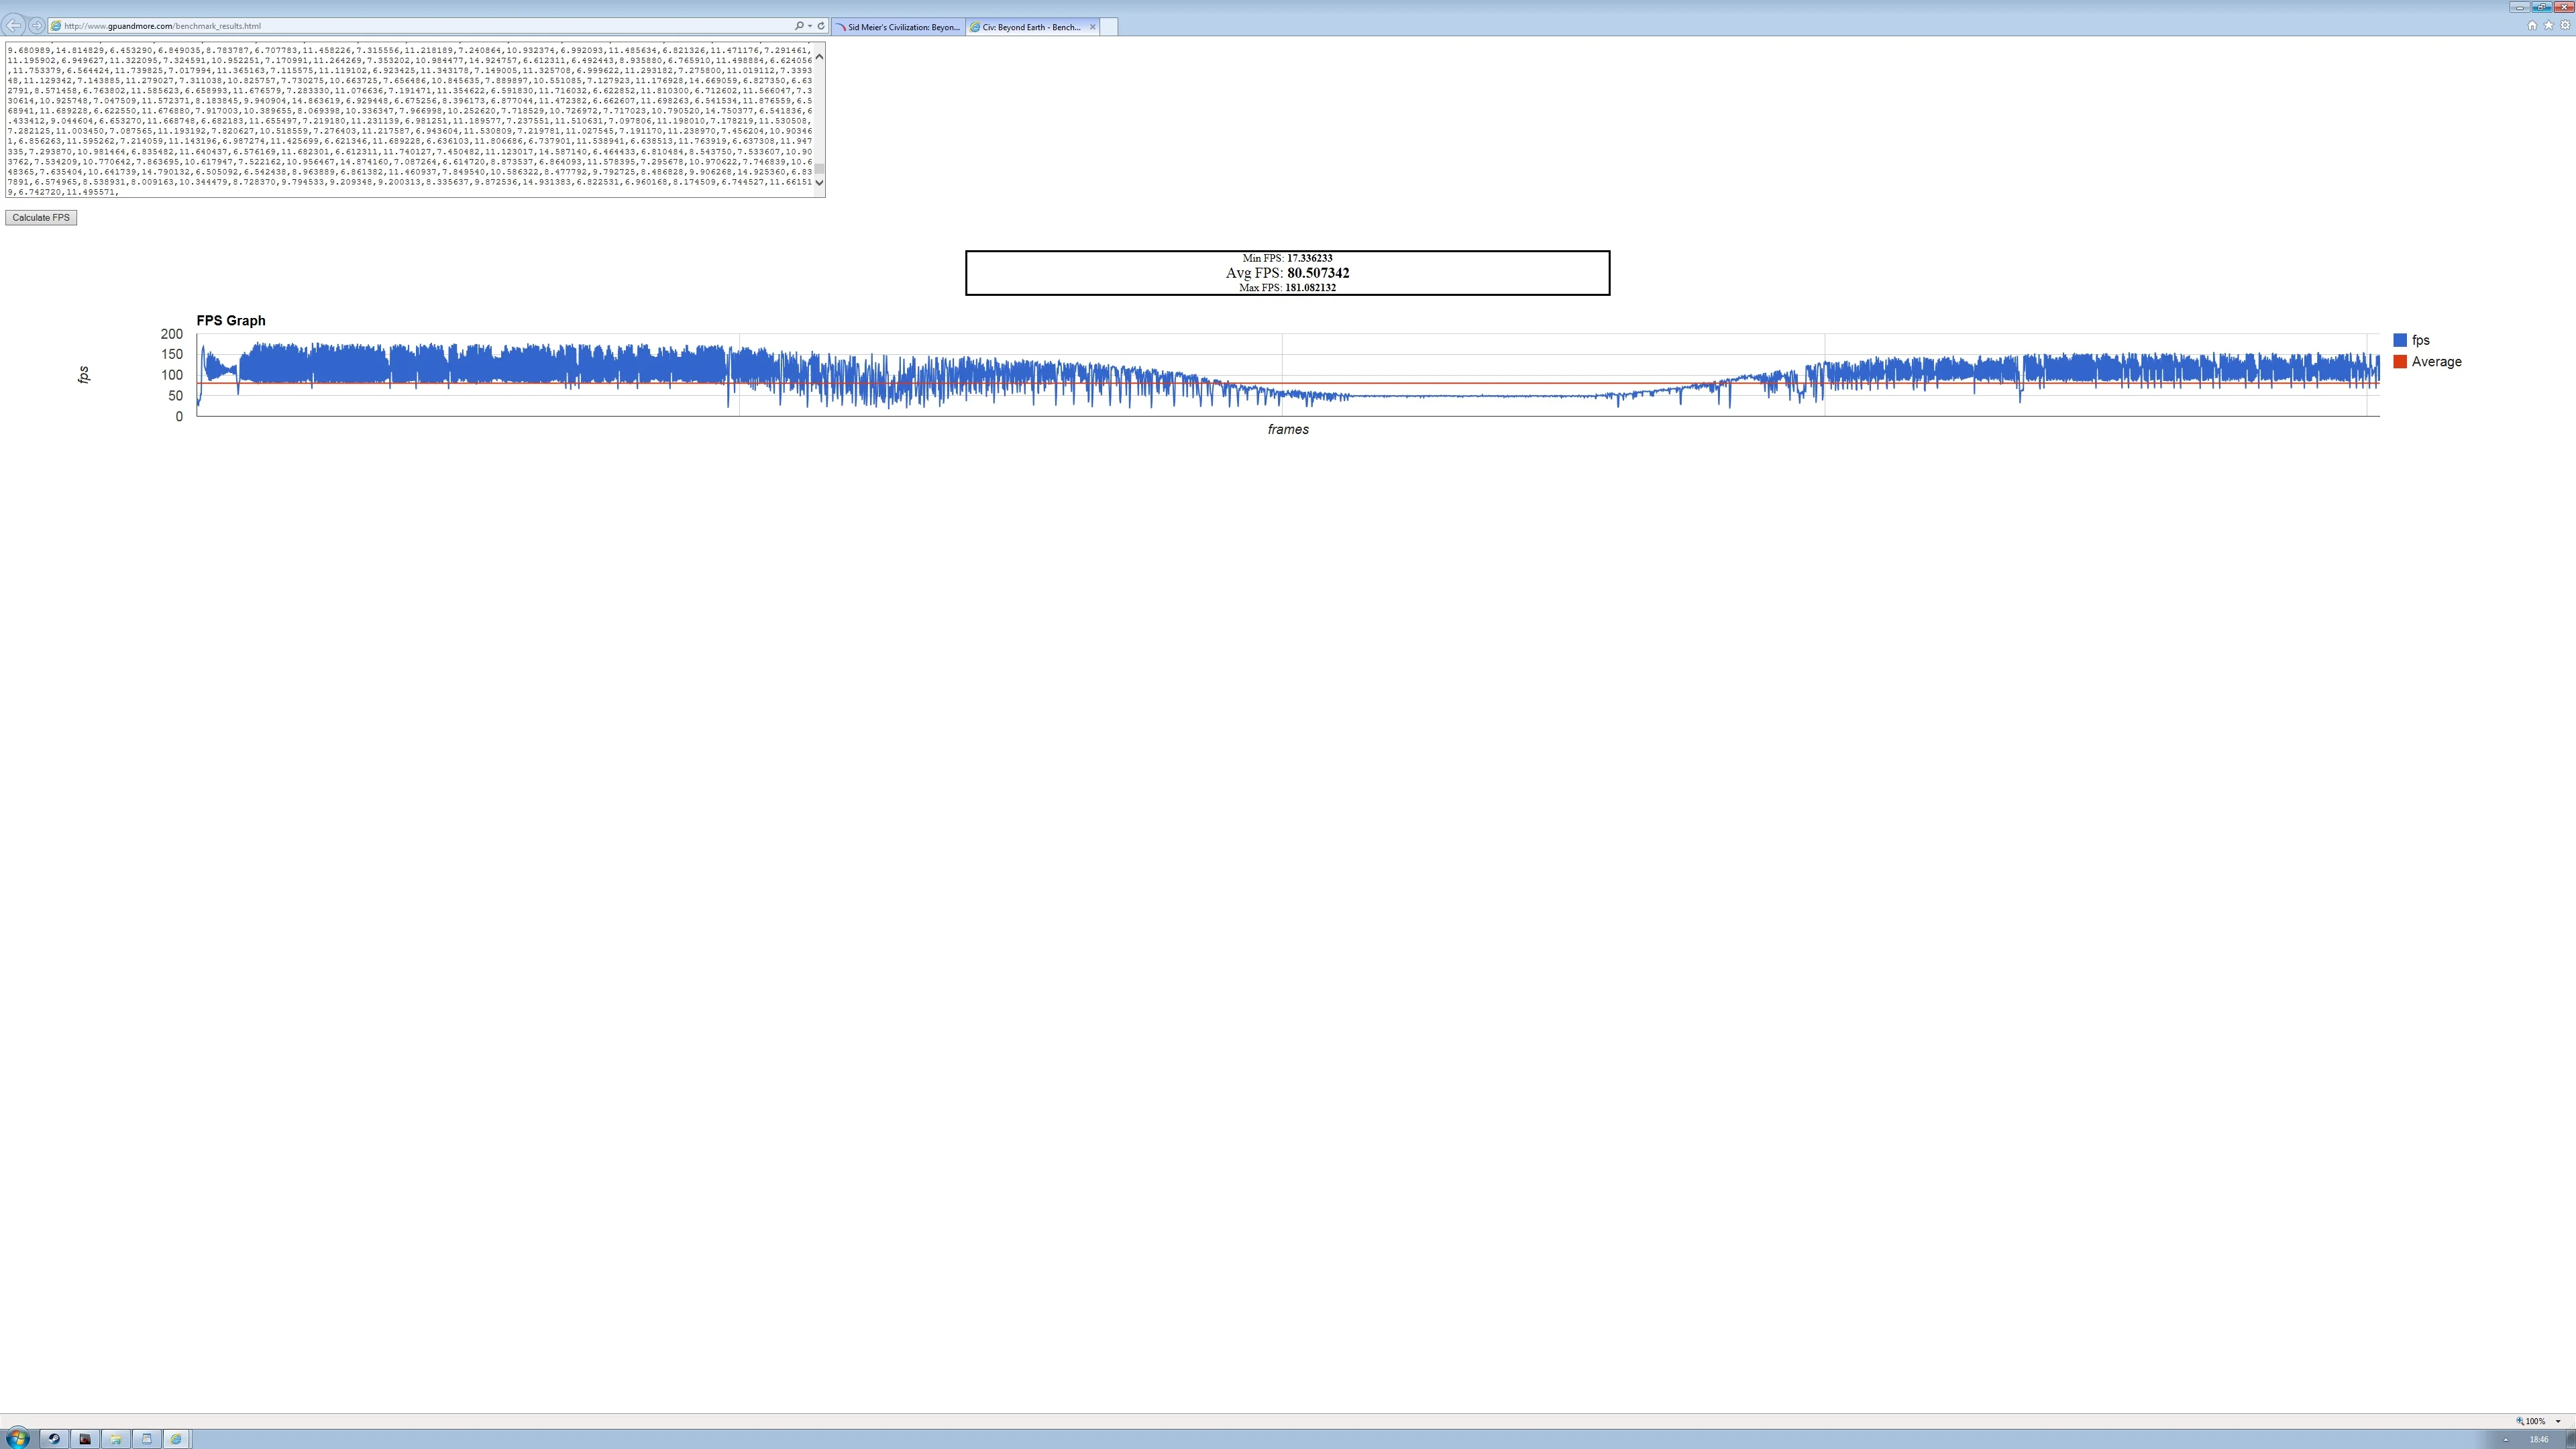Click the Min FPS 17.336233 value

point(1309,258)
